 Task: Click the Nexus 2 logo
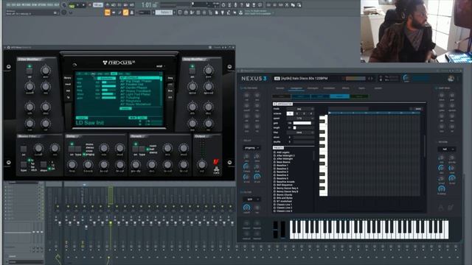pyautogui.click(x=119, y=63)
